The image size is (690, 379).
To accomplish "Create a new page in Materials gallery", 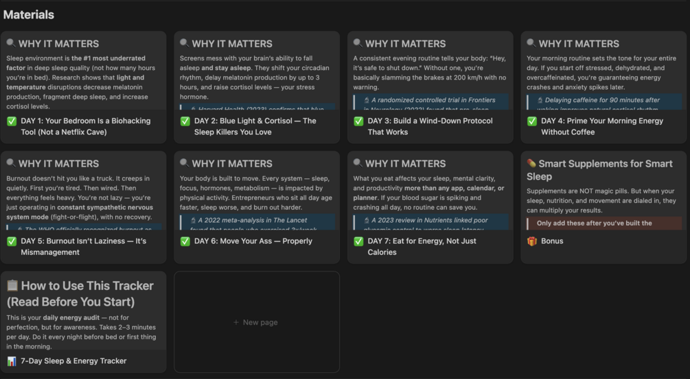I will pyautogui.click(x=256, y=322).
